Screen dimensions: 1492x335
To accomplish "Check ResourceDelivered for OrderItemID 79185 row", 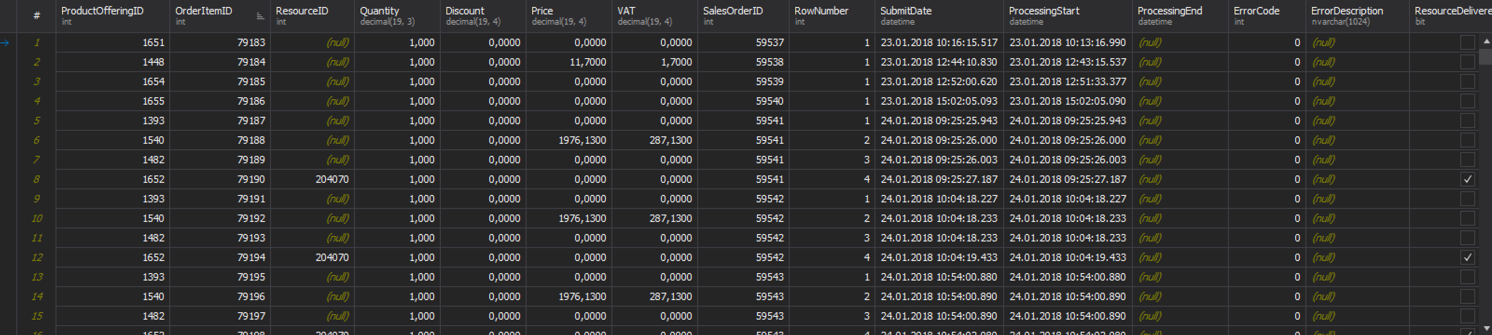I will [1467, 81].
